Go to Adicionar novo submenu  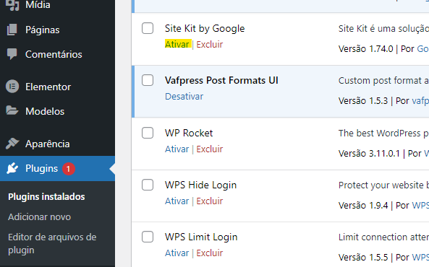click(x=39, y=216)
